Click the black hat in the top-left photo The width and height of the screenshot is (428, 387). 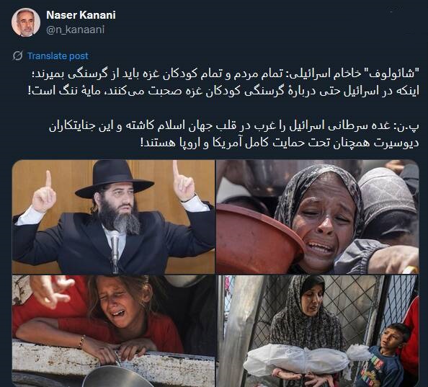[115, 179]
